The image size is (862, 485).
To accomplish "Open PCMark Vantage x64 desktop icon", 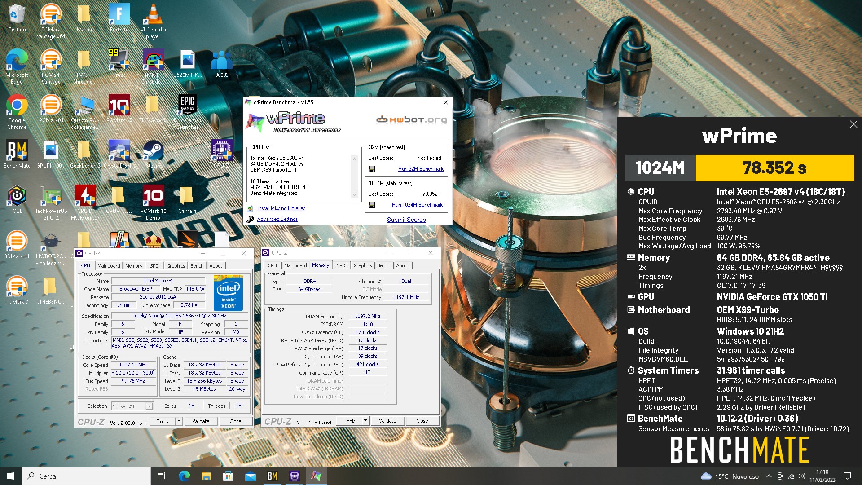I will [51, 21].
